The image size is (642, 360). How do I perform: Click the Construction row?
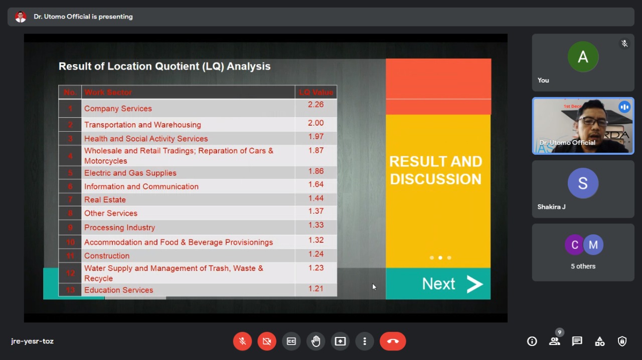pos(198,256)
